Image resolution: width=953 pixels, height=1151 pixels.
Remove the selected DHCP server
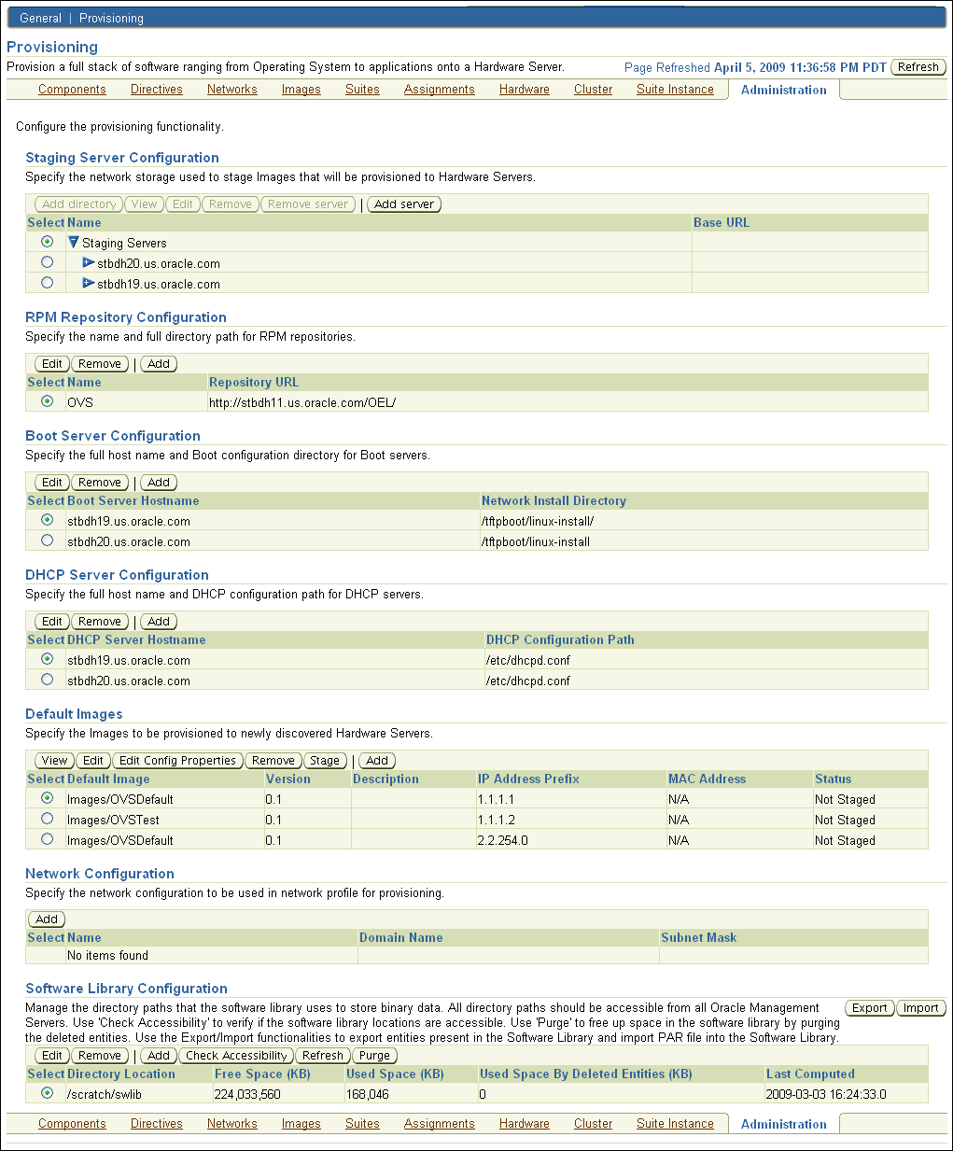pyautogui.click(x=100, y=622)
